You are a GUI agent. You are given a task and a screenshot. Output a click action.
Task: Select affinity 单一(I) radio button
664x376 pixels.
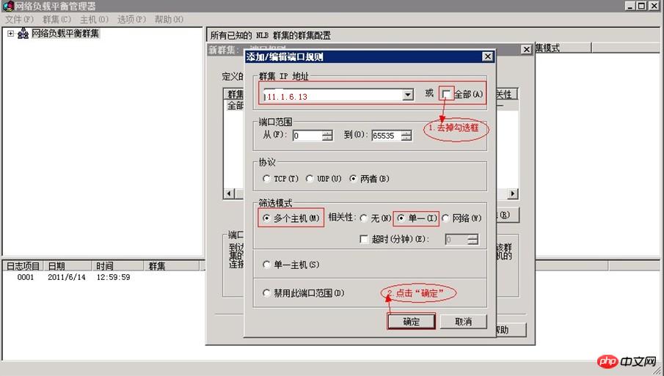click(401, 218)
